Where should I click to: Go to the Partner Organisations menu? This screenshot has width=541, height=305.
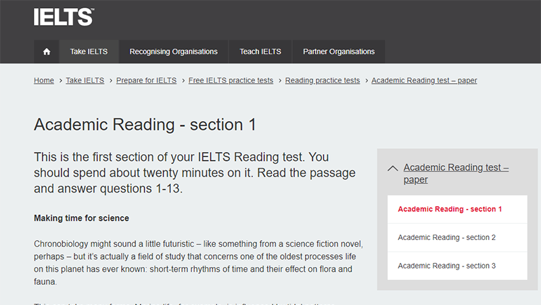pos(338,51)
